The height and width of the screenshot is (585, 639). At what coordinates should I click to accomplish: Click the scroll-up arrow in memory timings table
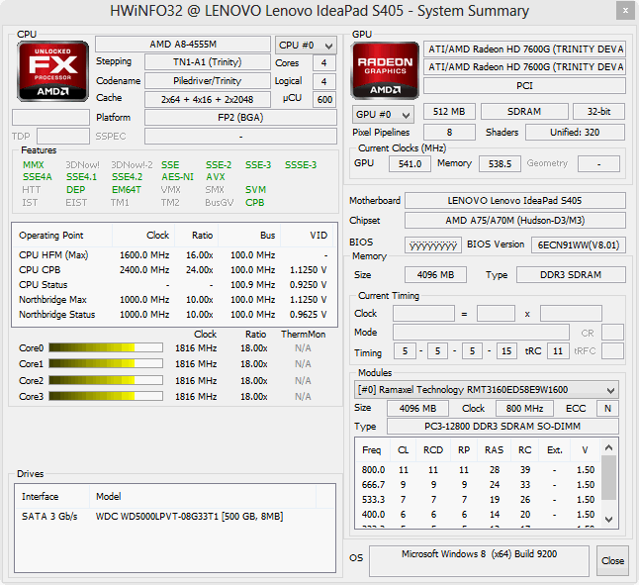point(609,447)
